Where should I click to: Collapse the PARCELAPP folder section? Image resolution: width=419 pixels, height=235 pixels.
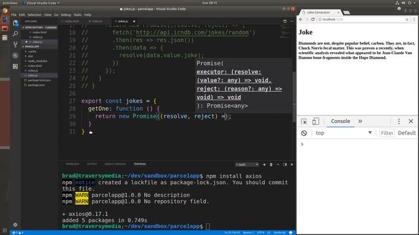click(39, 46)
